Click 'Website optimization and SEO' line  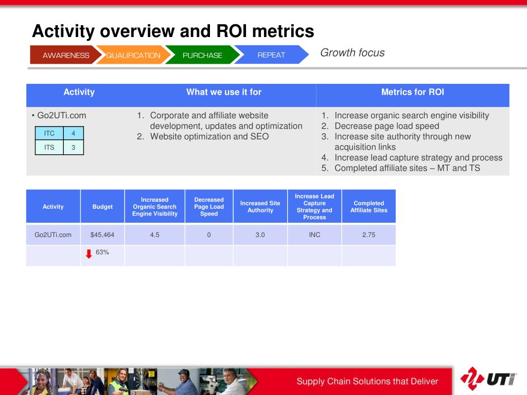(x=209, y=136)
